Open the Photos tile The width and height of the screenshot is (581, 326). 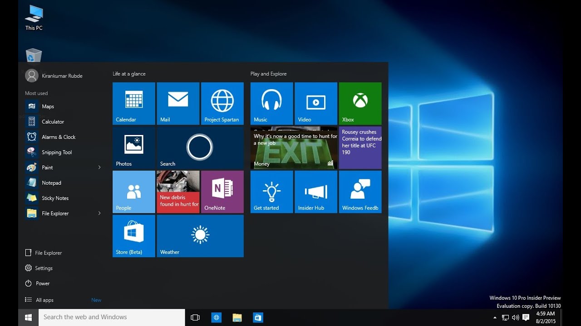(134, 148)
